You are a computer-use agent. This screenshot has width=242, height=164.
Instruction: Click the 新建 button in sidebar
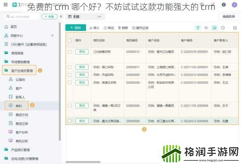(49, 17)
